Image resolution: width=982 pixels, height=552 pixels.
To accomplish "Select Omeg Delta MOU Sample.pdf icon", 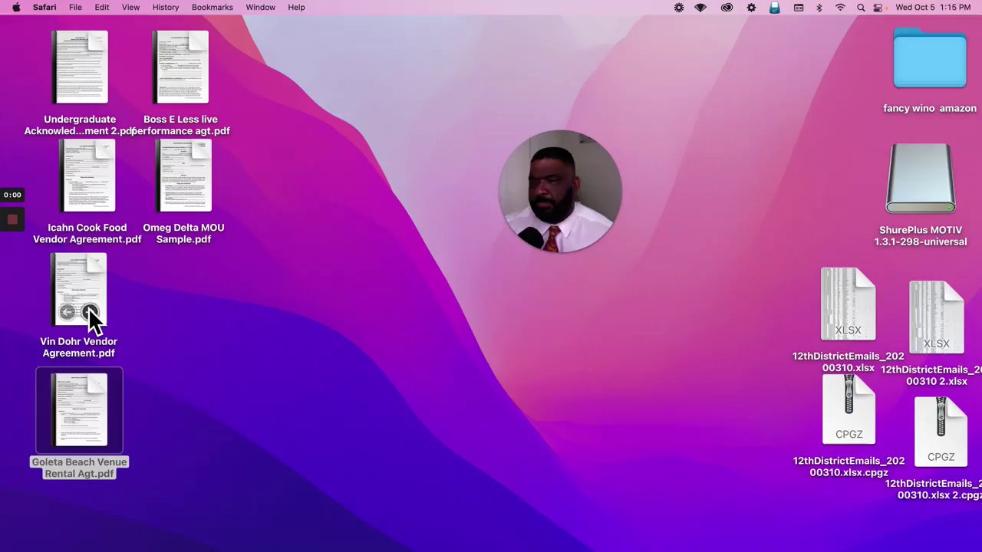I will click(x=183, y=176).
